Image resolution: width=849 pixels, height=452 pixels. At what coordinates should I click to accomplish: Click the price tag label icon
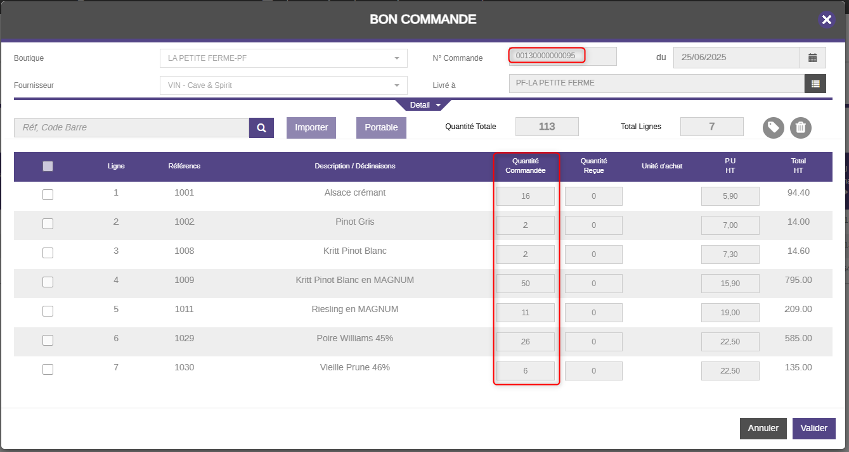[x=773, y=128]
